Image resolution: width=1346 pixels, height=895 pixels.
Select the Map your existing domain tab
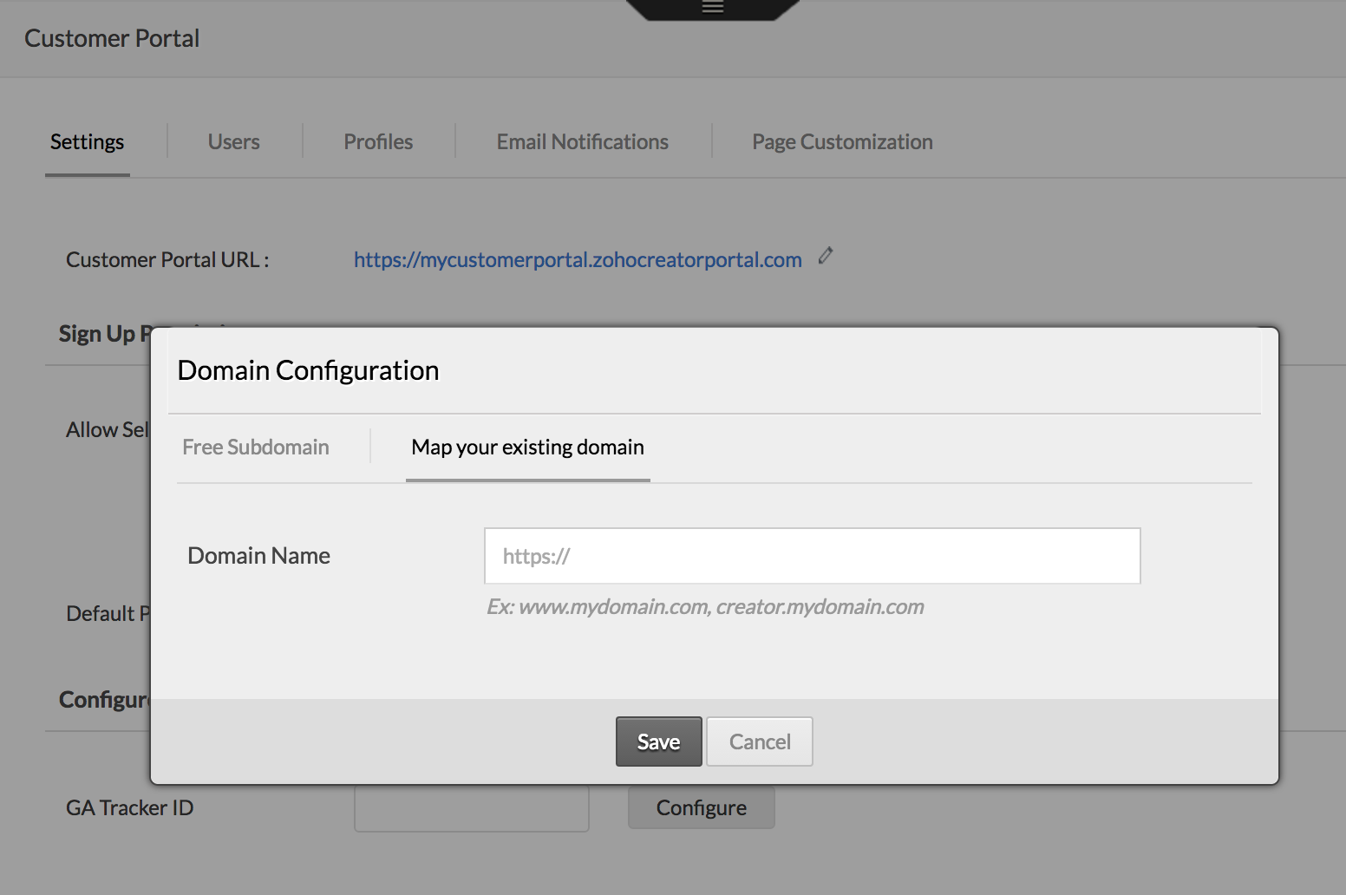click(x=527, y=447)
